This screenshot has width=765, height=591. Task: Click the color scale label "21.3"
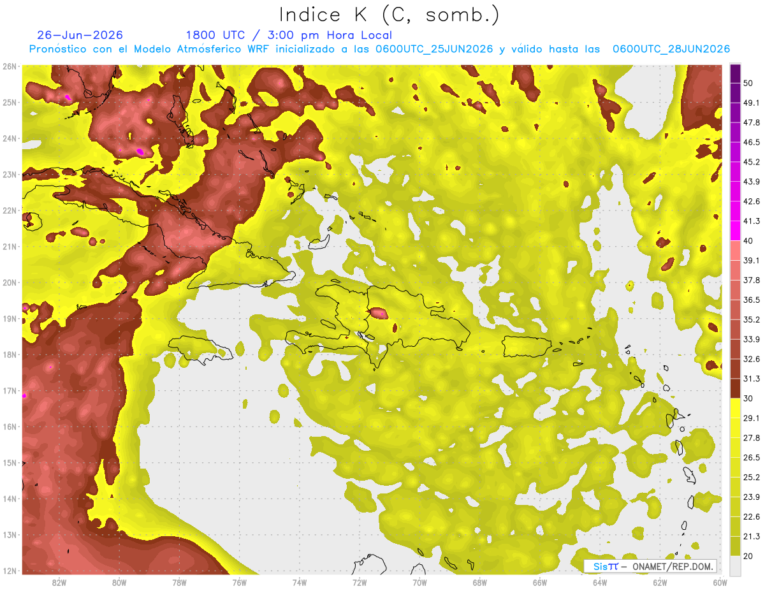point(752,536)
